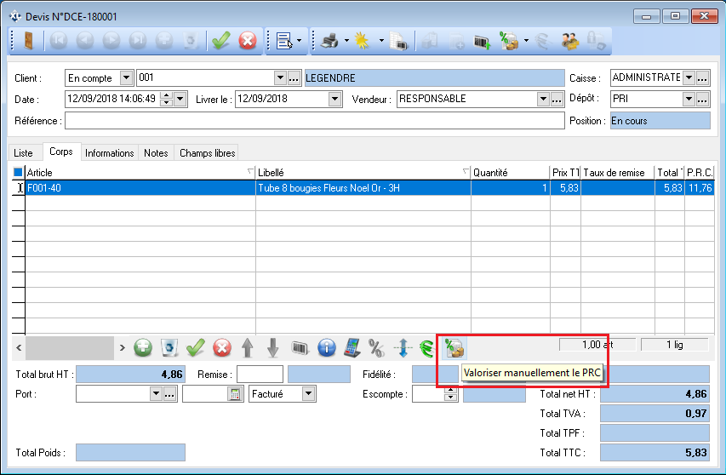Click the ellipsis button beside the Caisse field
The height and width of the screenshot is (475, 726).
tap(703, 77)
